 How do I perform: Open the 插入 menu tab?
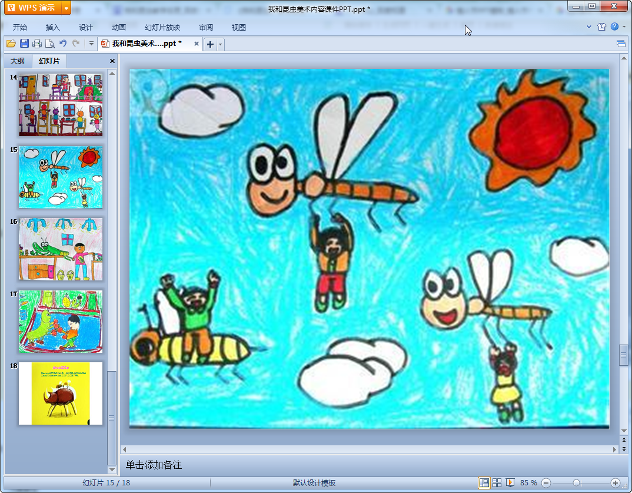53,28
